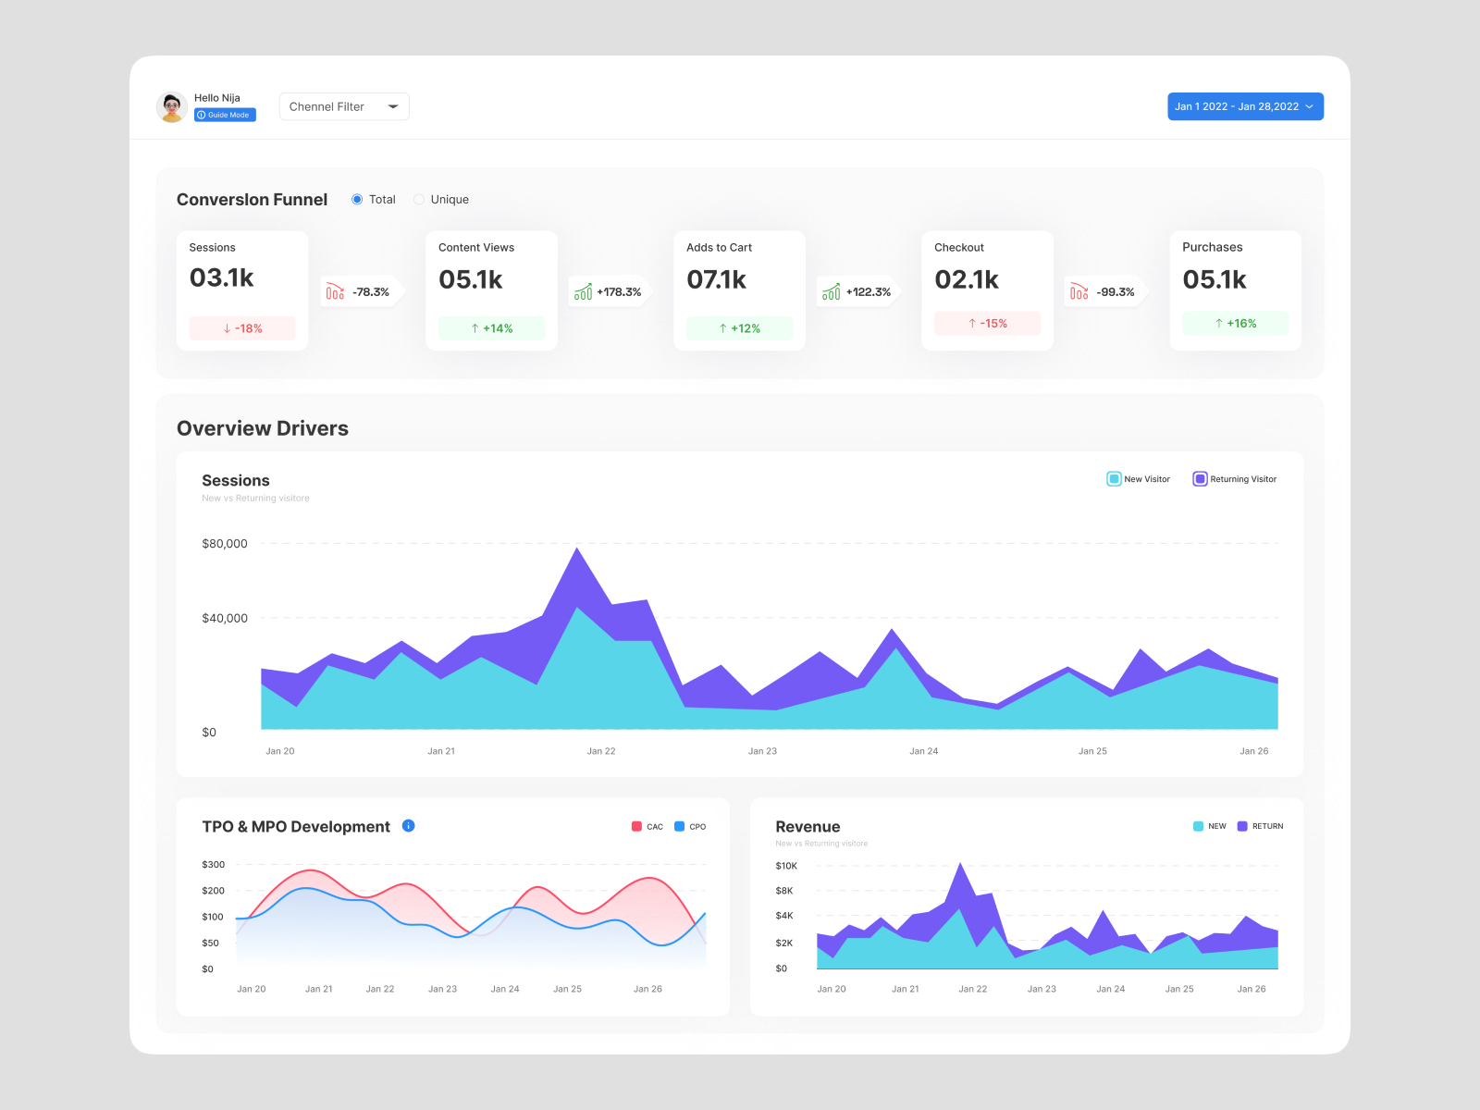The height and width of the screenshot is (1110, 1480).
Task: Click the $10K axis label in Revenue chart
Action: point(786,866)
